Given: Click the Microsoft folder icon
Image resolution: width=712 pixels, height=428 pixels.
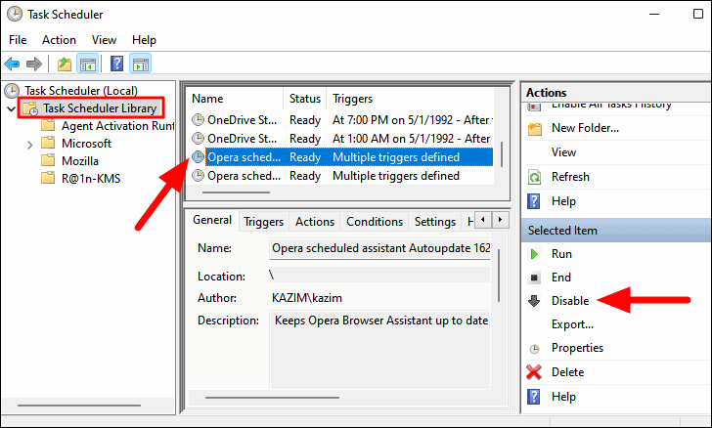Looking at the screenshot, I should 48,143.
